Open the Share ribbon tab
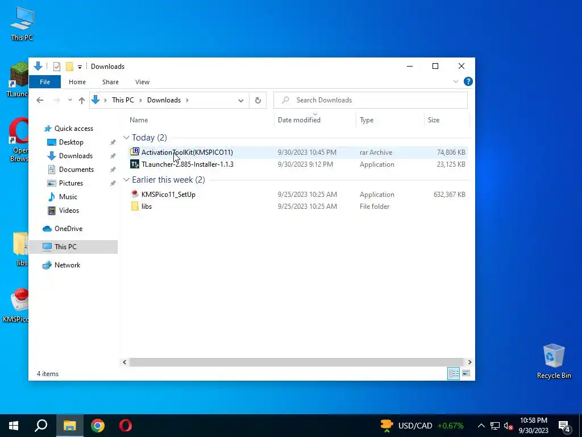Image resolution: width=582 pixels, height=437 pixels. [111, 82]
